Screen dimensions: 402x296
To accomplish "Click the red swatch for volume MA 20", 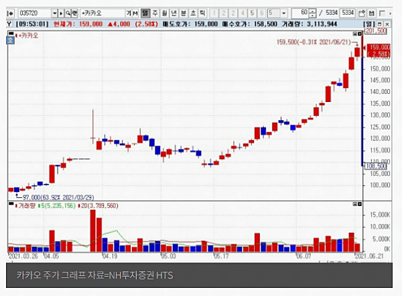I will pos(79,206).
